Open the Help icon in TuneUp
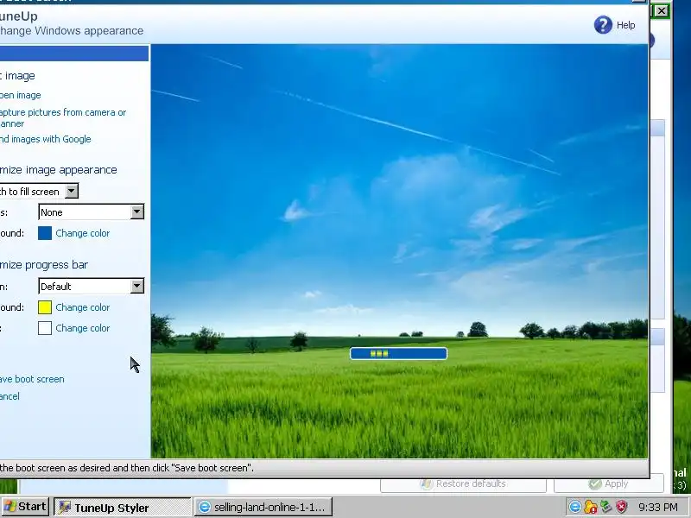 click(x=603, y=25)
